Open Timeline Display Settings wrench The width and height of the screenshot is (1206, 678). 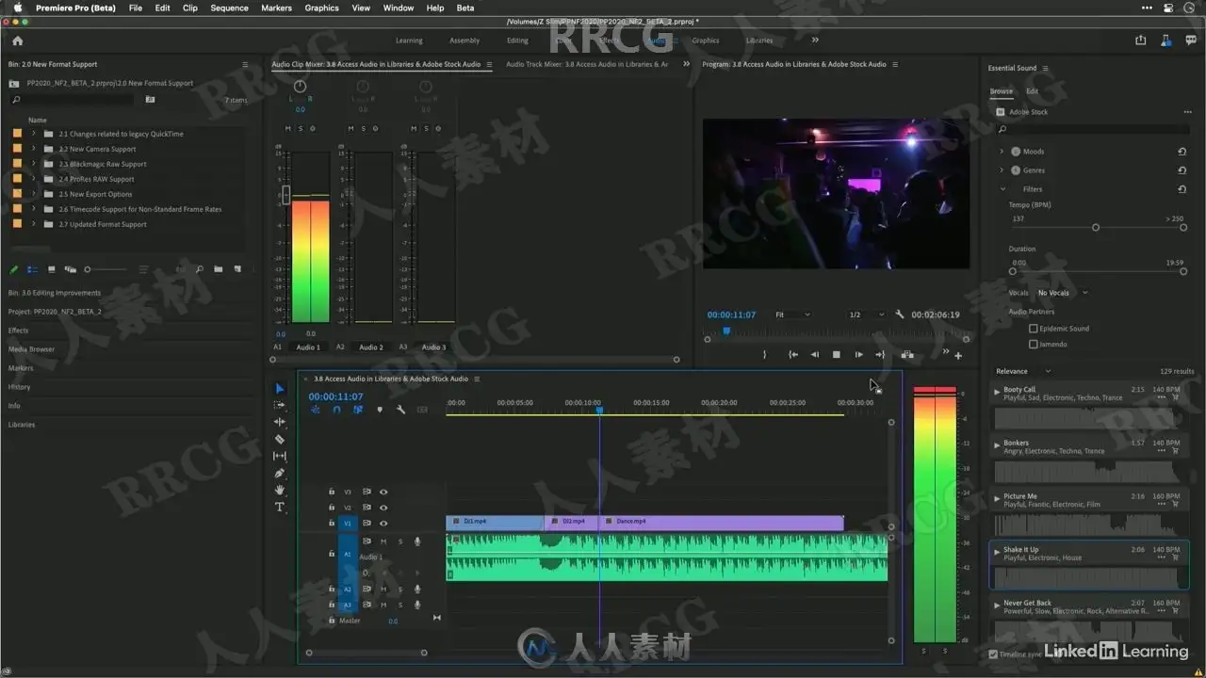tap(400, 410)
